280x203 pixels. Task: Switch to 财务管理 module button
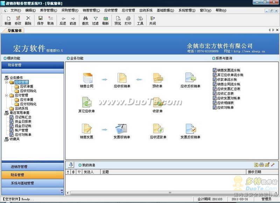pos(33,175)
